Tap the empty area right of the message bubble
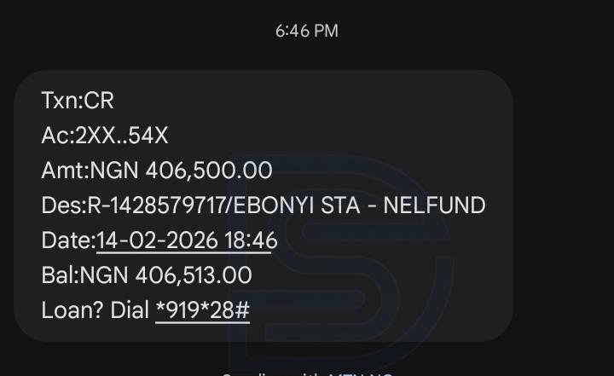The height and width of the screenshot is (376, 614). pyautogui.click(x=563, y=205)
